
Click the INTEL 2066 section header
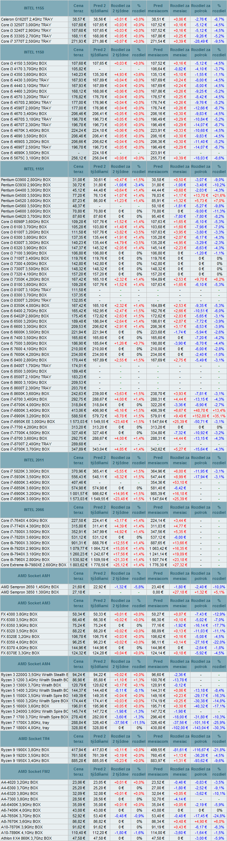[34, 510]
